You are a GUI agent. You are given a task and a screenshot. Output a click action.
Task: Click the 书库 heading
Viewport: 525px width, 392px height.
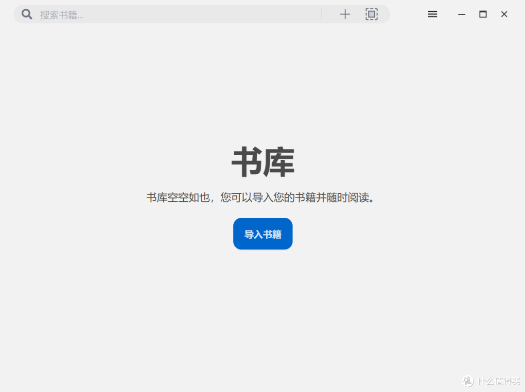[x=263, y=162]
